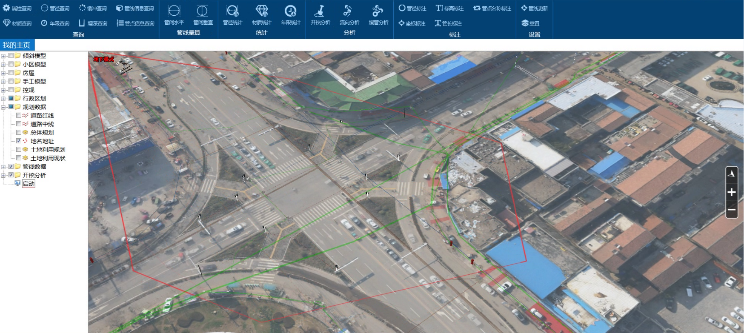744x333 pixels.
Task: Click the 管径标注 diameter label tool
Action: click(412, 8)
